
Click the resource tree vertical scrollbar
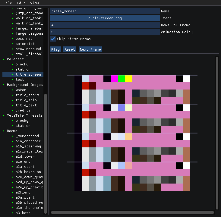click(x=46, y=154)
